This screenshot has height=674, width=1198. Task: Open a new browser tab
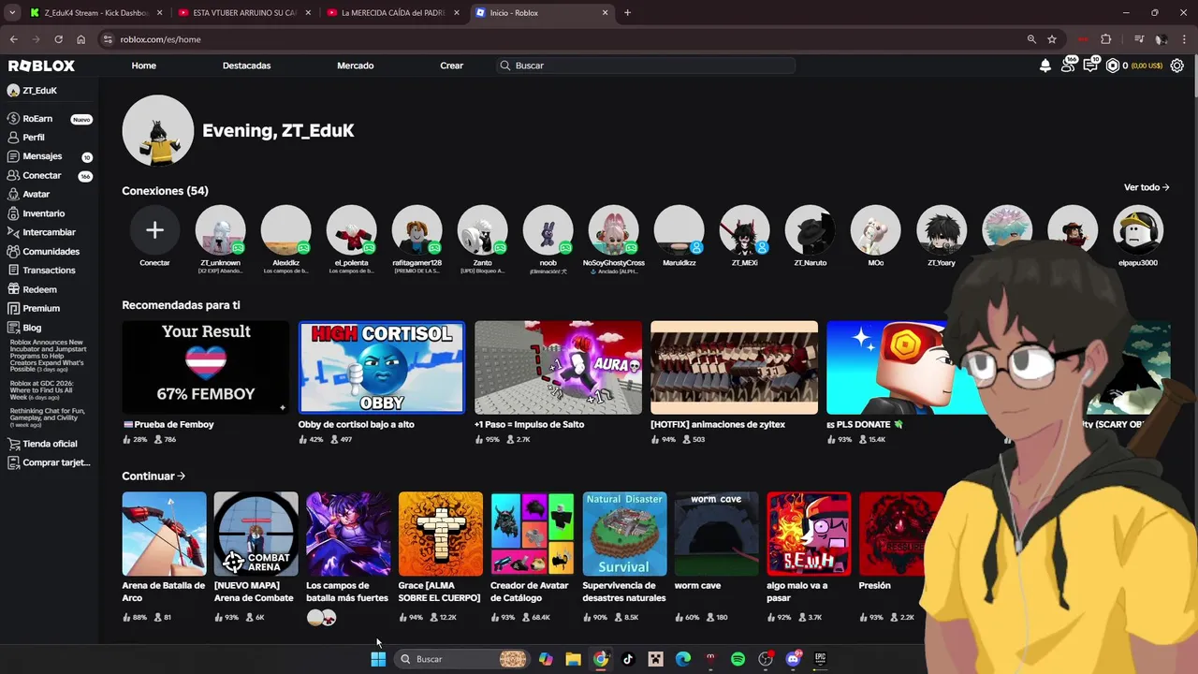coord(627,13)
